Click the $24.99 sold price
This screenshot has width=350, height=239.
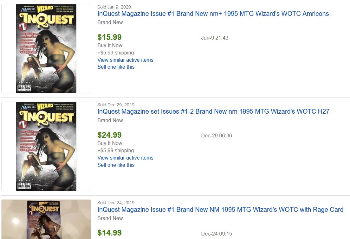tap(110, 135)
